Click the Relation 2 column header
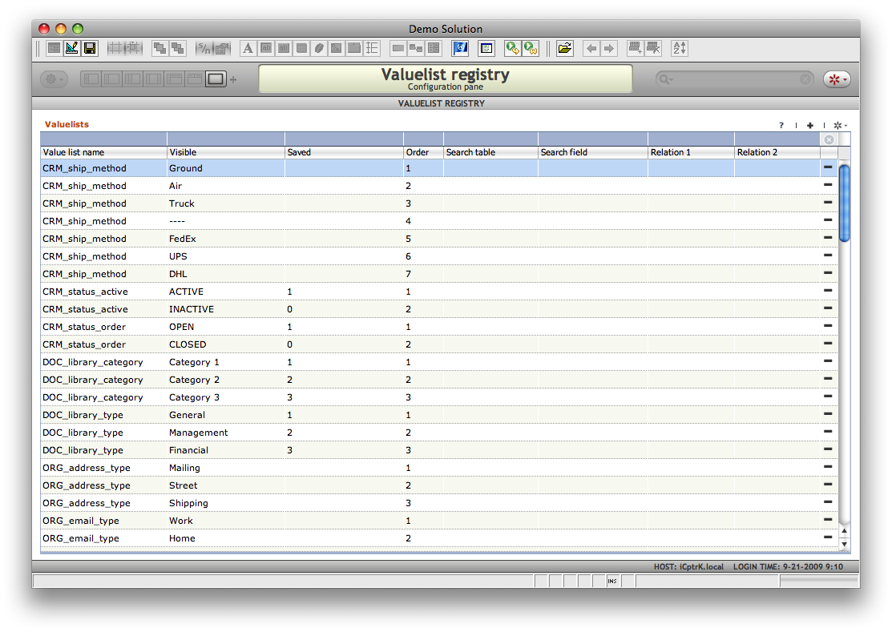 [x=777, y=152]
